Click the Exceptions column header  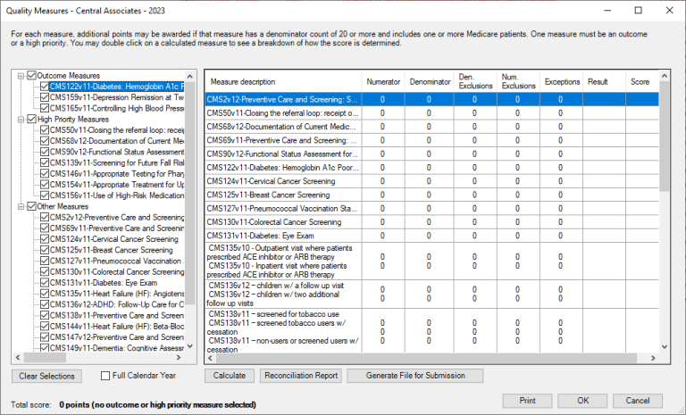561,82
